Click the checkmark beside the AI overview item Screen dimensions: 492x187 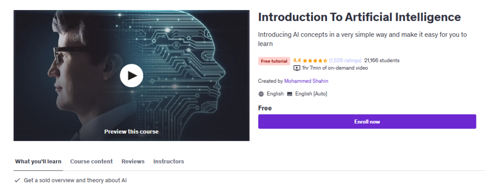17,180
